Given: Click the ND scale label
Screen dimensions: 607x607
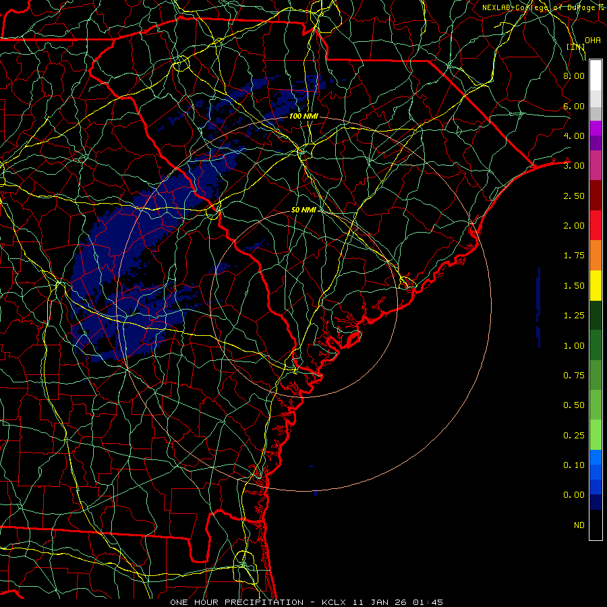Looking at the screenshot, I should (x=579, y=525).
